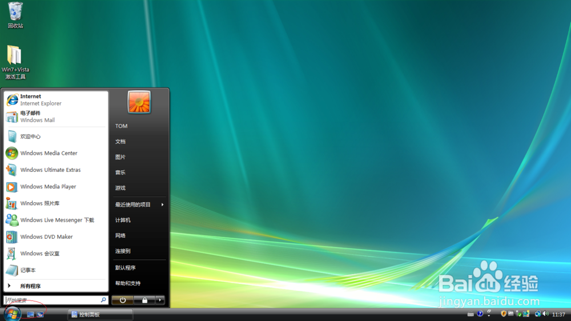Click the power button in Start menu
Image resolution: width=571 pixels, height=321 pixels.
click(122, 300)
